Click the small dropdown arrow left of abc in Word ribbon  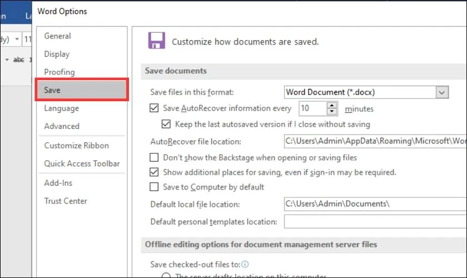pos(7,59)
